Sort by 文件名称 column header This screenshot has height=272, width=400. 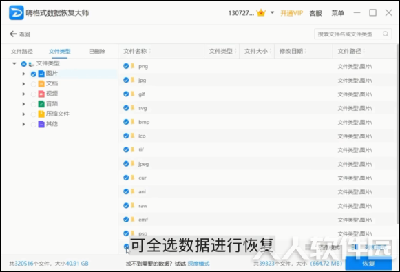pyautogui.click(x=137, y=51)
